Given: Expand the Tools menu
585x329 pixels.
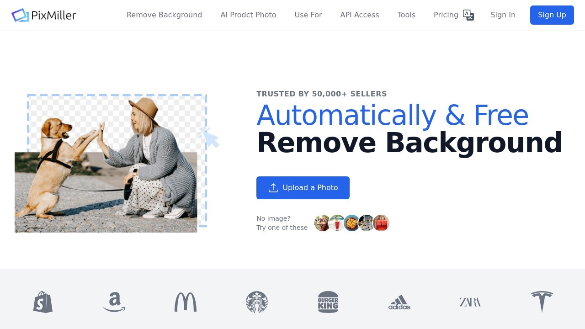Looking at the screenshot, I should pyautogui.click(x=406, y=15).
